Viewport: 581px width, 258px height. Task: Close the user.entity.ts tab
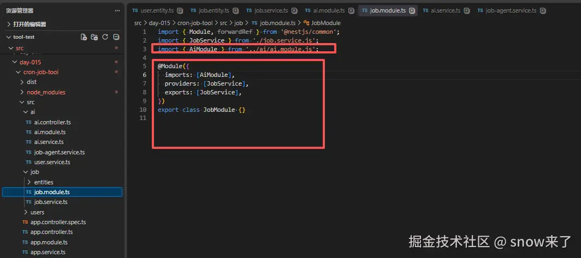tap(180, 10)
